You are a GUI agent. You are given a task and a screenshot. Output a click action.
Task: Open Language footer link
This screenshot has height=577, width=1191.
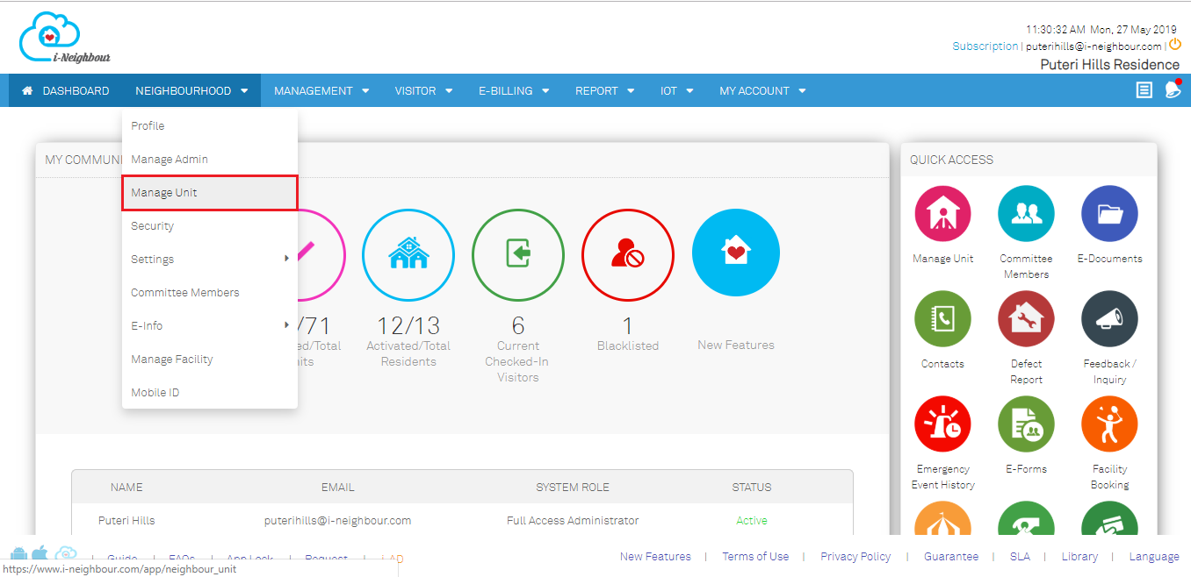coord(1154,556)
